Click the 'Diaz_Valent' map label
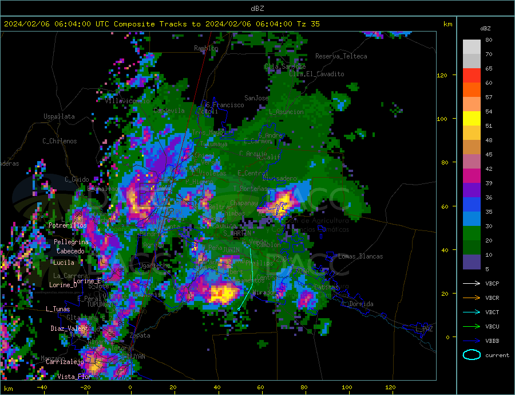 pos(69,328)
